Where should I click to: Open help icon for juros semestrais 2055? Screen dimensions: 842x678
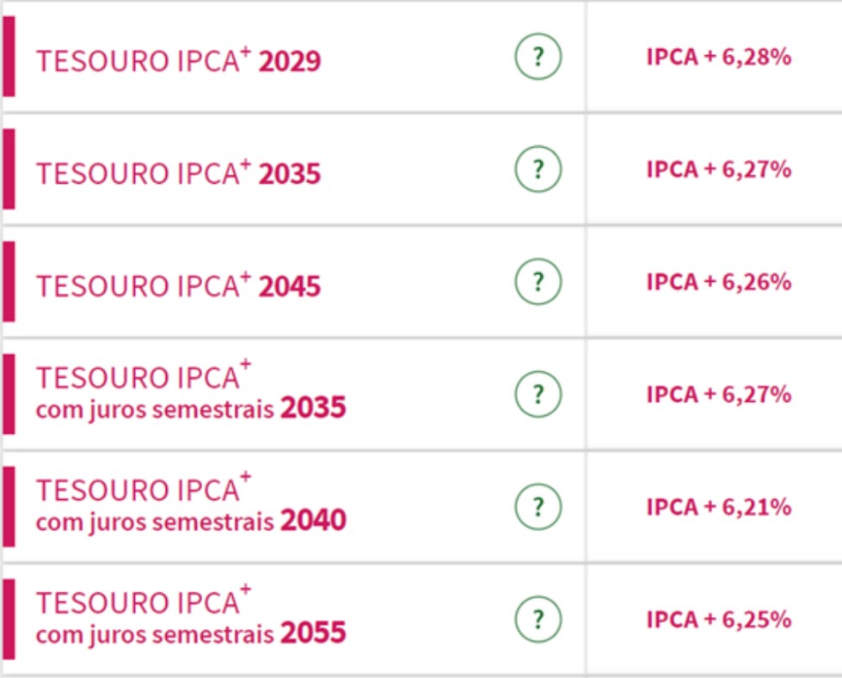tap(538, 620)
